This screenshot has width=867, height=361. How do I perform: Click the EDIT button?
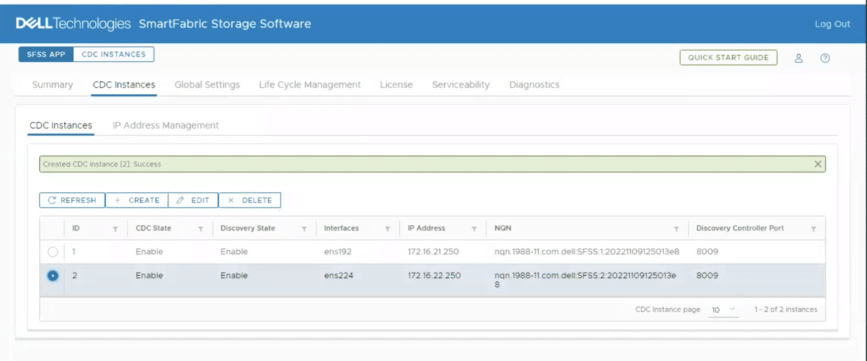click(x=193, y=200)
